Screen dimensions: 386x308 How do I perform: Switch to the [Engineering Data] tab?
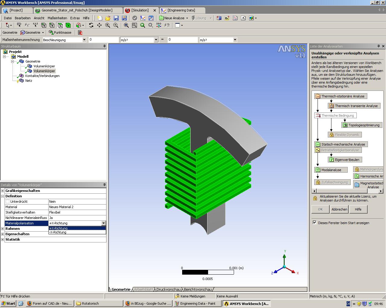point(182,10)
